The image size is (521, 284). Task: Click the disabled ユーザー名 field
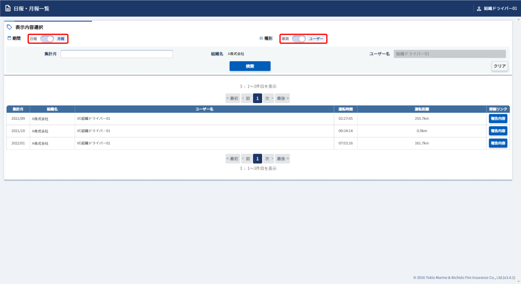[x=449, y=54]
